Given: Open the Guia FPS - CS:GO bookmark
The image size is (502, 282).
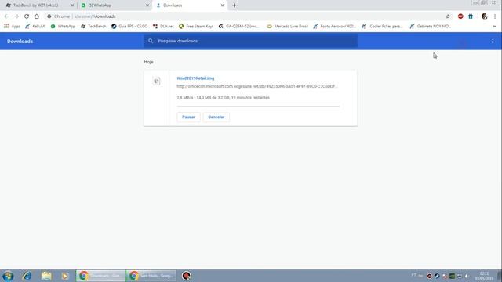Looking at the screenshot, I should 129,26.
